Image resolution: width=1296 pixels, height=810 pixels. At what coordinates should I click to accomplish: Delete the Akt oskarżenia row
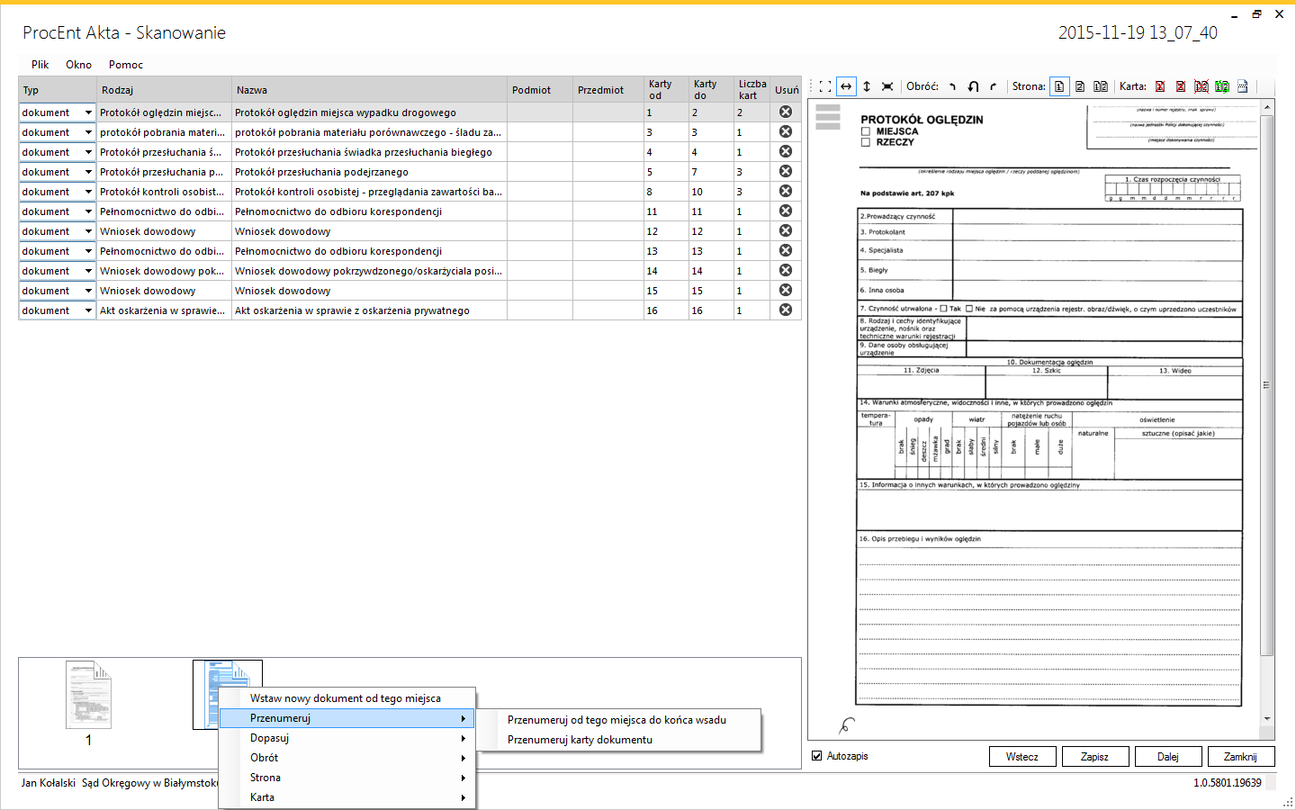tap(786, 310)
